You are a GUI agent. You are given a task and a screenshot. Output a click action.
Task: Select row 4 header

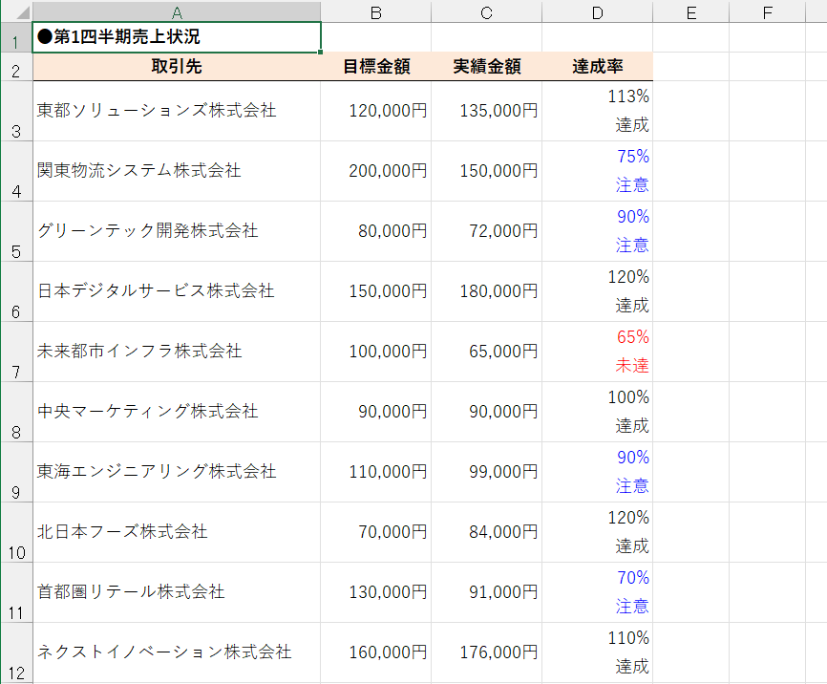pyautogui.click(x=16, y=171)
